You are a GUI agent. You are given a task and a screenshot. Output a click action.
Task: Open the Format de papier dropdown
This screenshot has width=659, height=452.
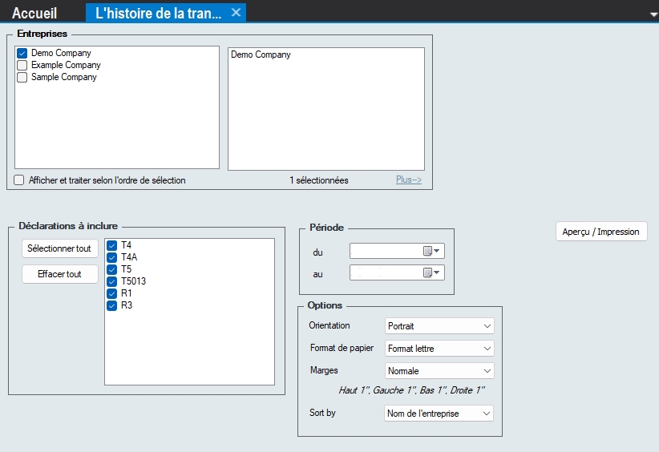[x=439, y=349]
